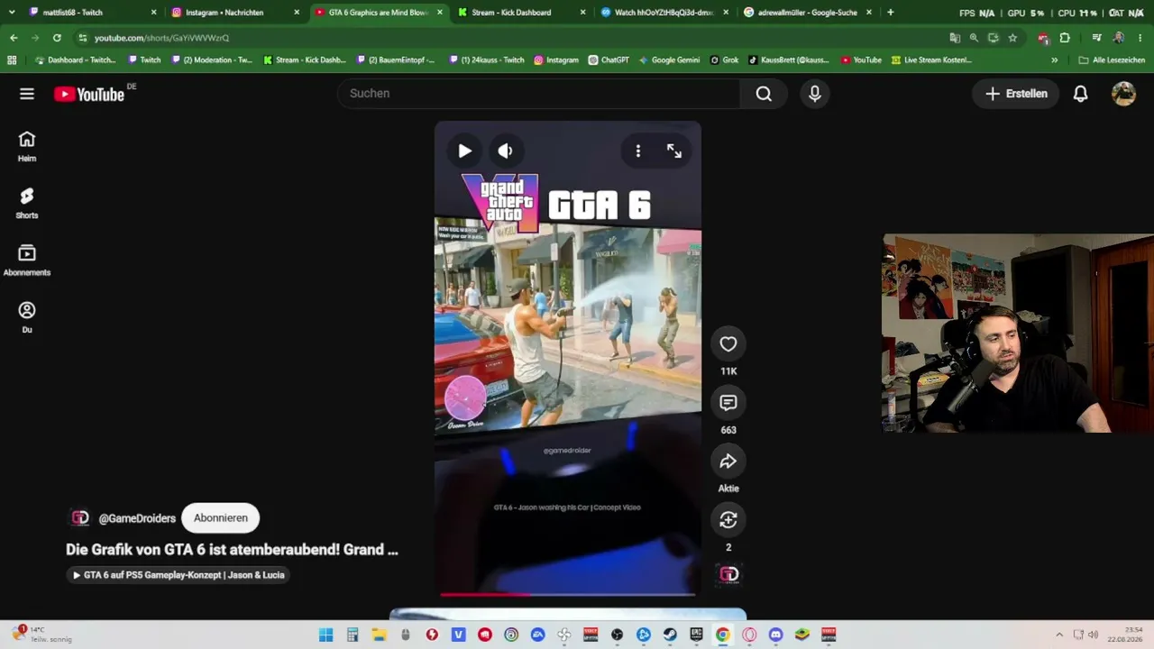Open the Du page in the sidebar
The height and width of the screenshot is (649, 1154).
pyautogui.click(x=27, y=317)
